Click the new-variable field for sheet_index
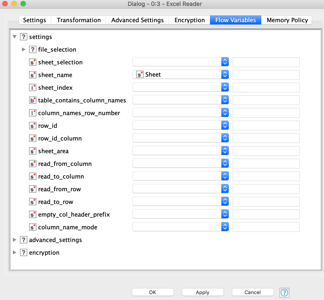 tap(266, 87)
